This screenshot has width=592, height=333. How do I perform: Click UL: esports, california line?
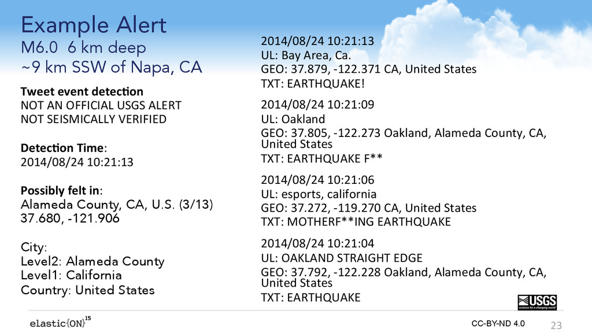pos(319,194)
